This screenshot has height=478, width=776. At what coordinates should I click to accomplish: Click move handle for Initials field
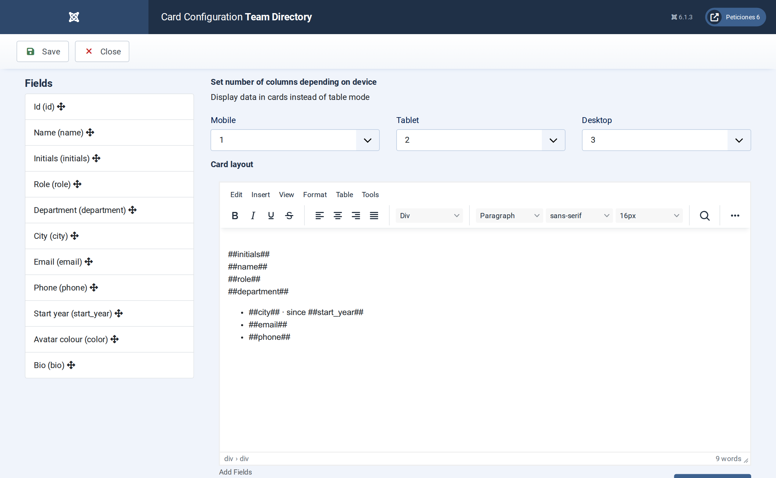point(97,158)
